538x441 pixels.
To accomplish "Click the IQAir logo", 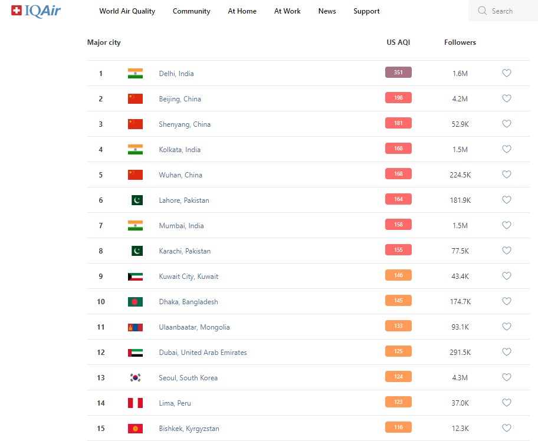I will coord(35,11).
